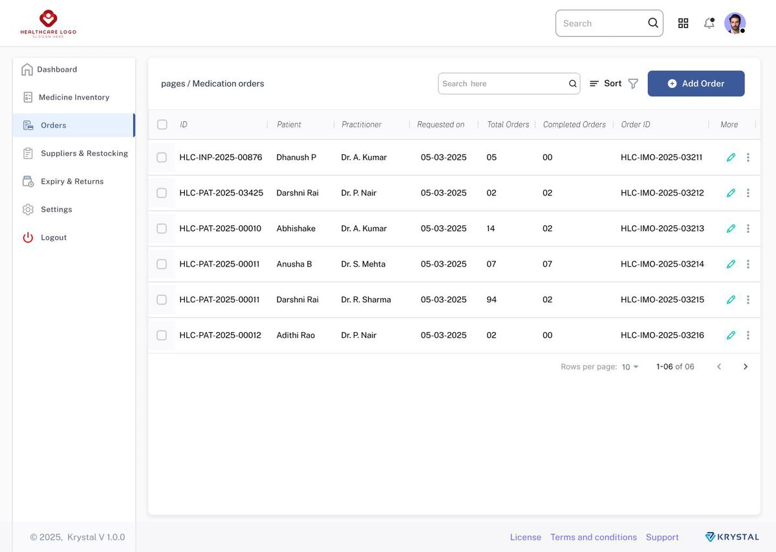
Task: Click the apps grid icon in header
Action: point(683,23)
